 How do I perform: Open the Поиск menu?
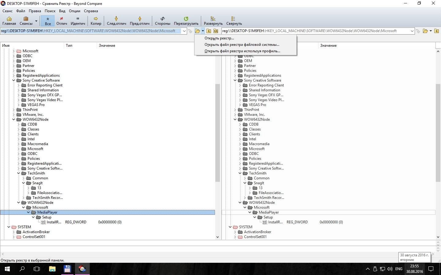pyautogui.click(x=50, y=11)
